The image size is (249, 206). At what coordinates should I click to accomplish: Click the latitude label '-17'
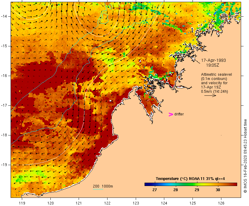4,105
